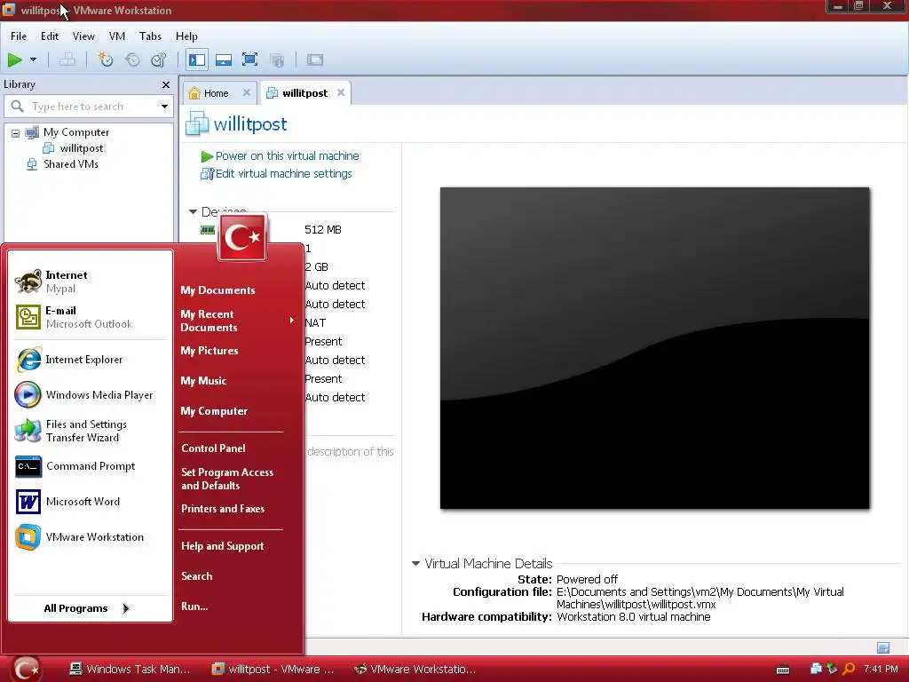Toggle the thumbnail bar toolbar icon
909x682 pixels.
pyautogui.click(x=223, y=59)
